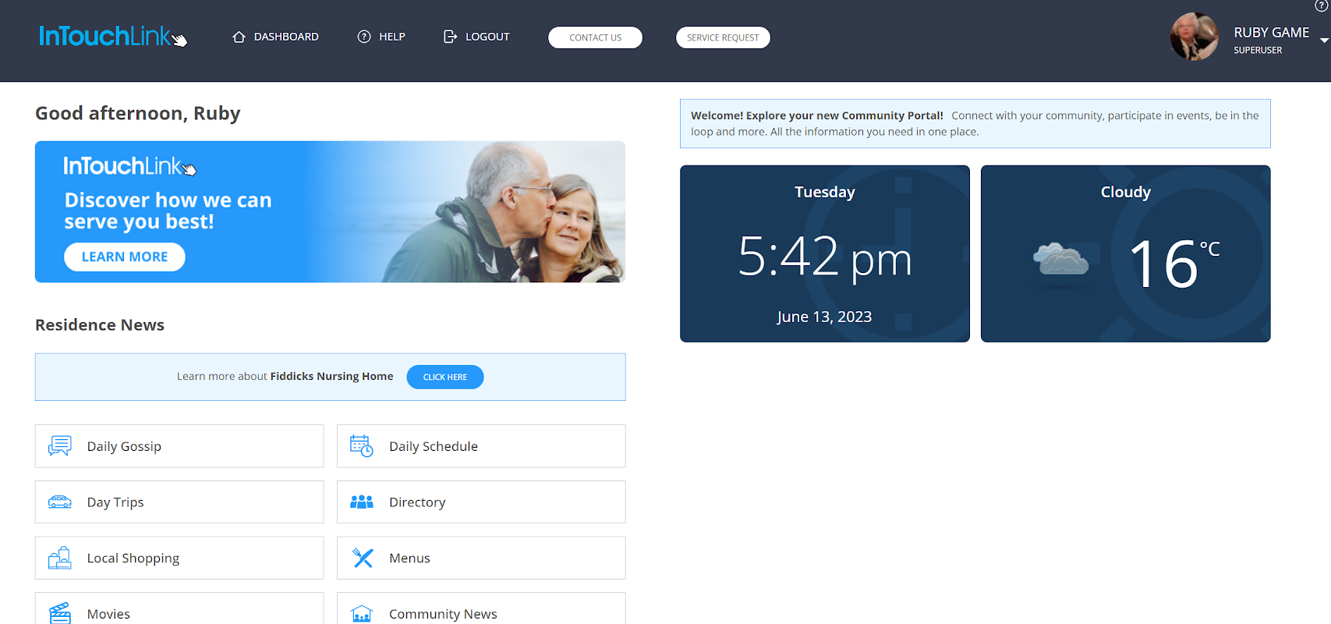Click the small help icon at top-right corner
The height and width of the screenshot is (624, 1331).
pos(1322,5)
